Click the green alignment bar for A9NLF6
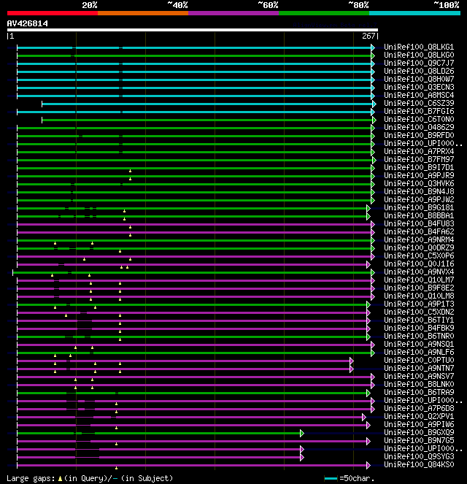This screenshot has width=467, height=484. click(194, 353)
